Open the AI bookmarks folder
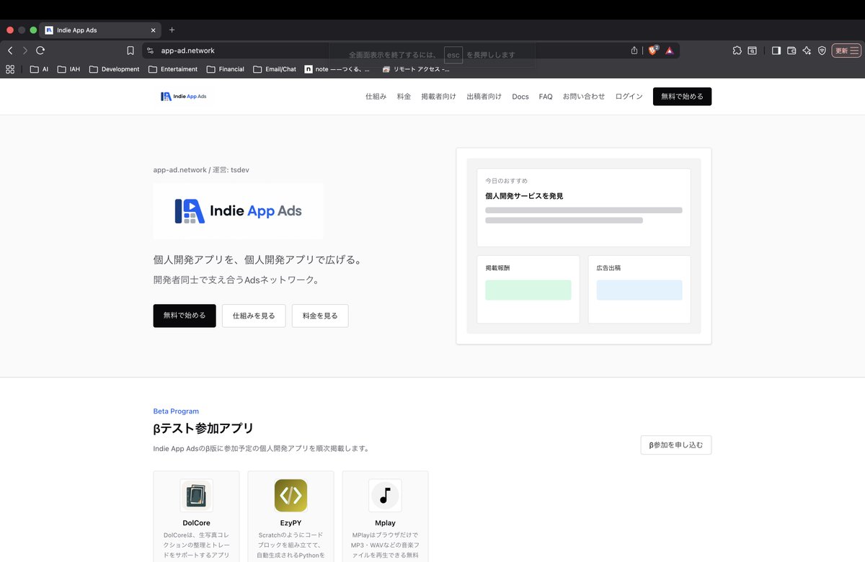 (x=40, y=69)
